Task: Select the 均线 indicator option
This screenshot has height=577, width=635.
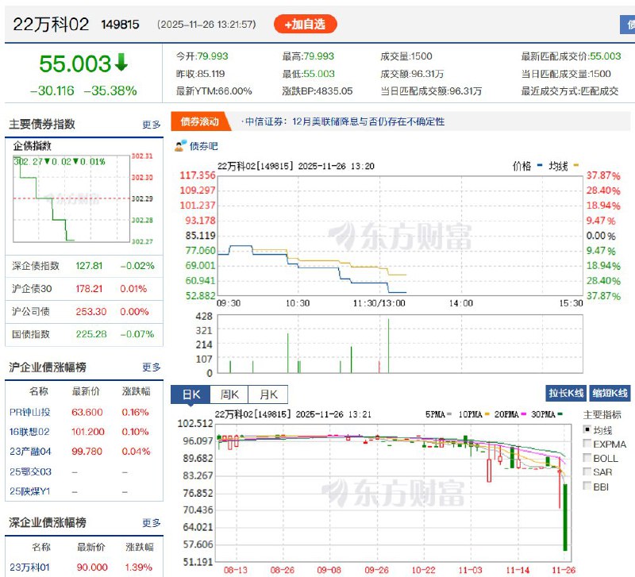Action: pyautogui.click(x=587, y=429)
